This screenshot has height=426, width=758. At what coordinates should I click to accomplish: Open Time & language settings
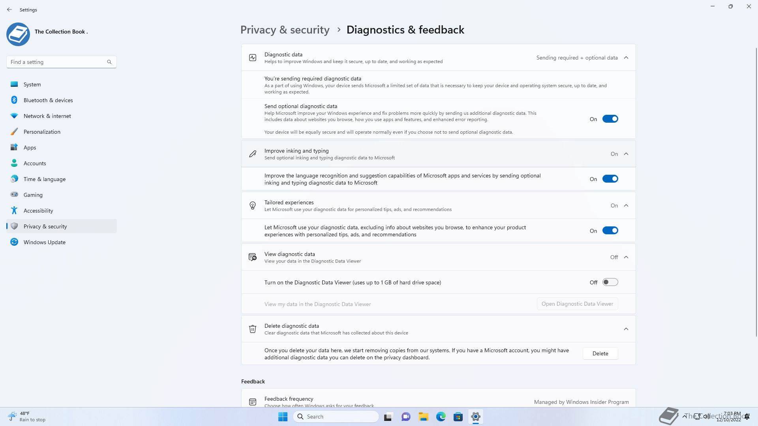[62, 179]
